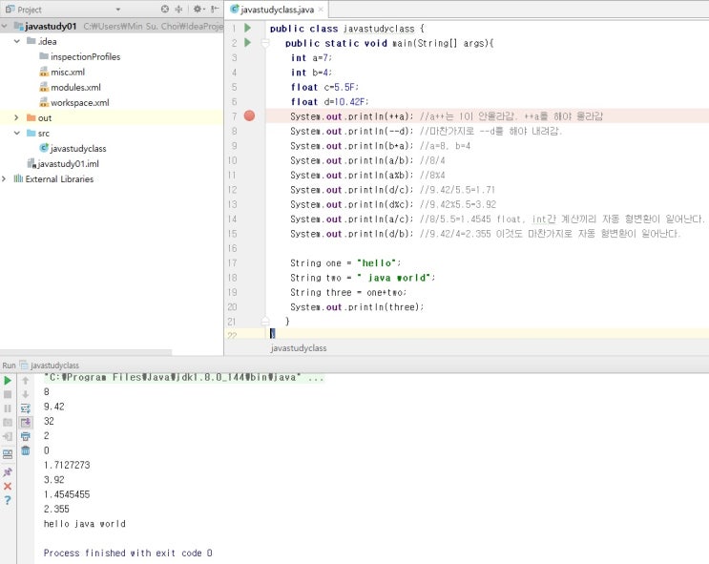Select the javastudyclass.java editor tab

278,9
